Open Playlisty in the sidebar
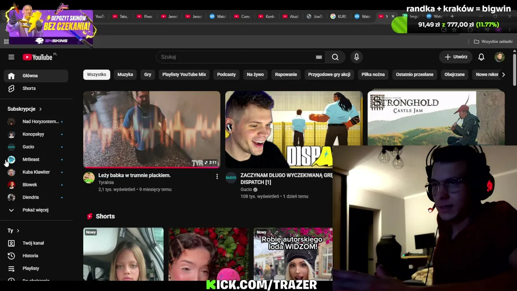Viewport: 517px width, 291px height. pos(36,268)
